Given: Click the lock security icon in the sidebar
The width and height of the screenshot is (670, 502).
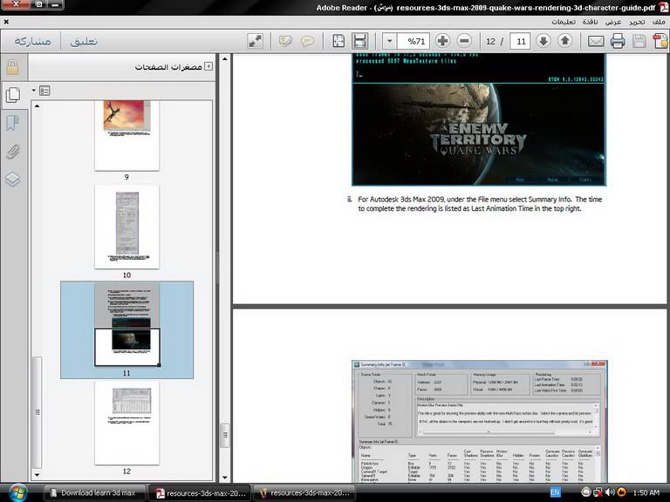Looking at the screenshot, I should point(13,67).
